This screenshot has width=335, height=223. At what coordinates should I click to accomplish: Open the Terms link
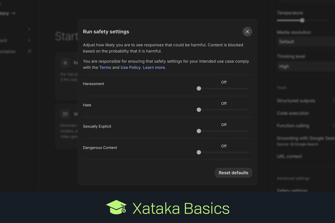[x=105, y=68]
